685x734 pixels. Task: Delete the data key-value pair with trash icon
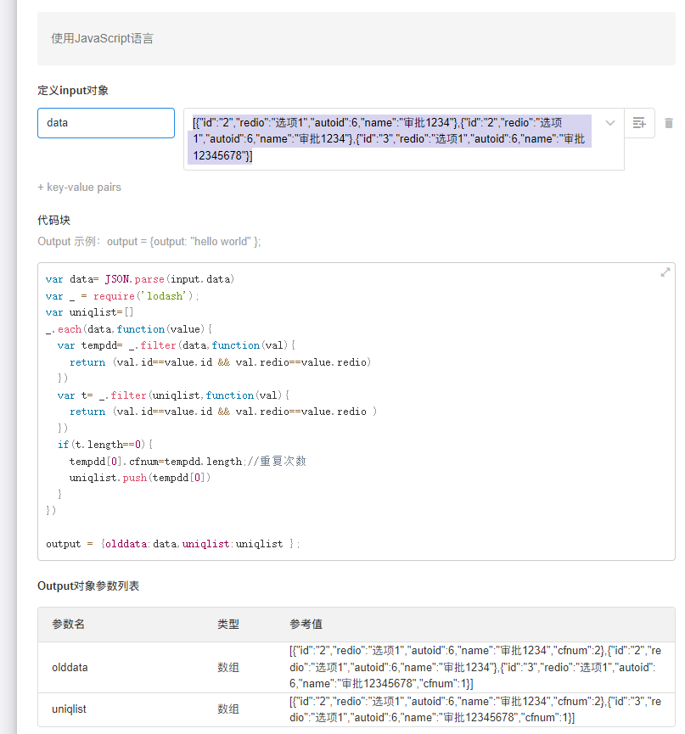pos(669,123)
